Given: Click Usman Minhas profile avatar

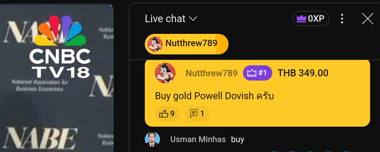Looking at the screenshot, I should coord(152,139).
